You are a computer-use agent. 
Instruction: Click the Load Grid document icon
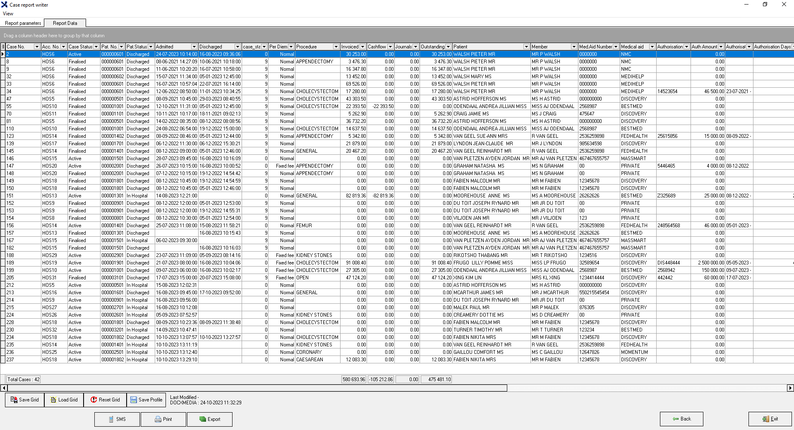pos(53,400)
